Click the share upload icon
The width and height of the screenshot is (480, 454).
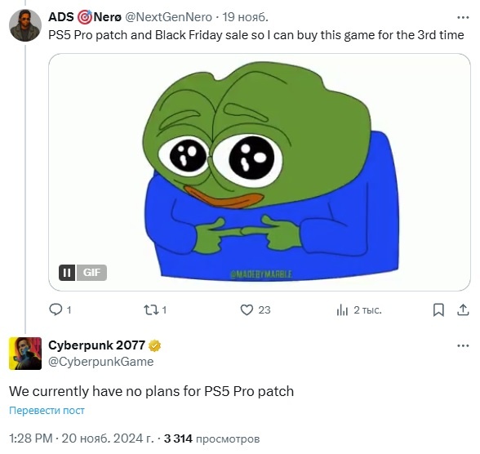click(463, 309)
